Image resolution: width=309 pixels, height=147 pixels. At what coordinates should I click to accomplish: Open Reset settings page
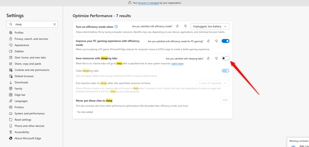click(23, 120)
